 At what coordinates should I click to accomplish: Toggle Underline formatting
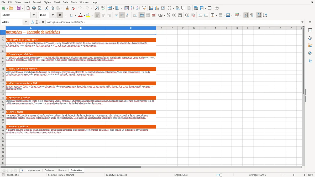71,15
